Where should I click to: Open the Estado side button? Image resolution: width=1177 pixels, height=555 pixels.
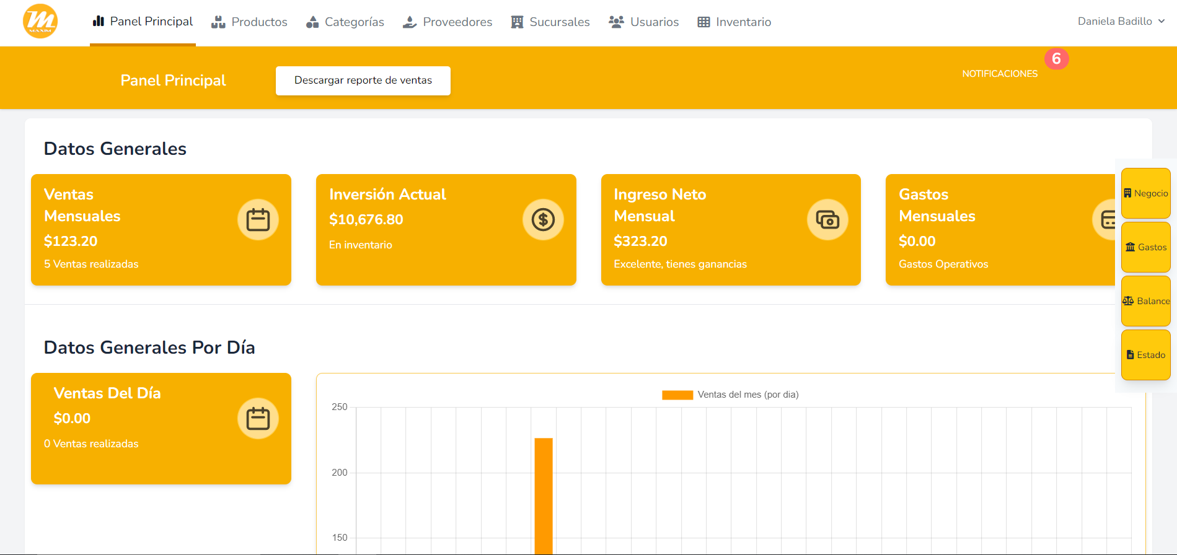tap(1146, 355)
